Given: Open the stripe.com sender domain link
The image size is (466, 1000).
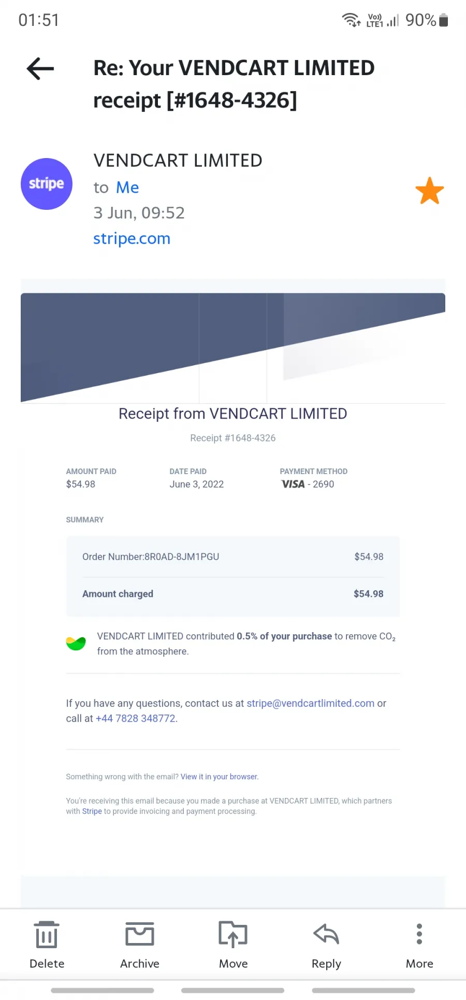Looking at the screenshot, I should [132, 238].
